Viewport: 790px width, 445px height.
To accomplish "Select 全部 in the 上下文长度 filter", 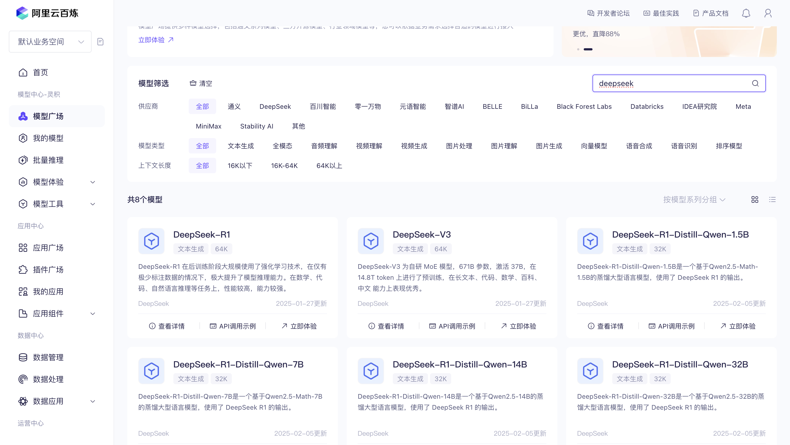I will click(x=202, y=166).
